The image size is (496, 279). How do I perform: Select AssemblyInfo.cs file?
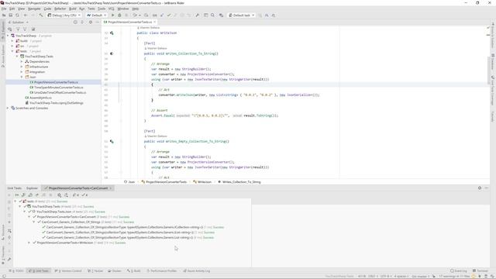(x=40, y=98)
